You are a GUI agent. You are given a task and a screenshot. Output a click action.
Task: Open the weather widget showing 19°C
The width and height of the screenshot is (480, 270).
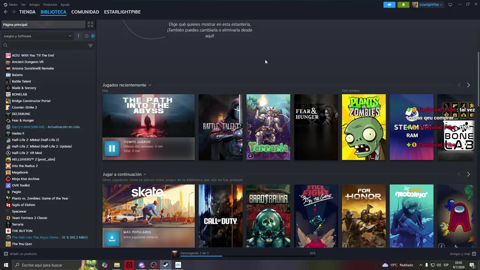click(397, 265)
